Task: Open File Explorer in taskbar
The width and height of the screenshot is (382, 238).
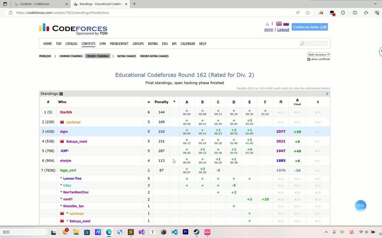Action: (76, 232)
